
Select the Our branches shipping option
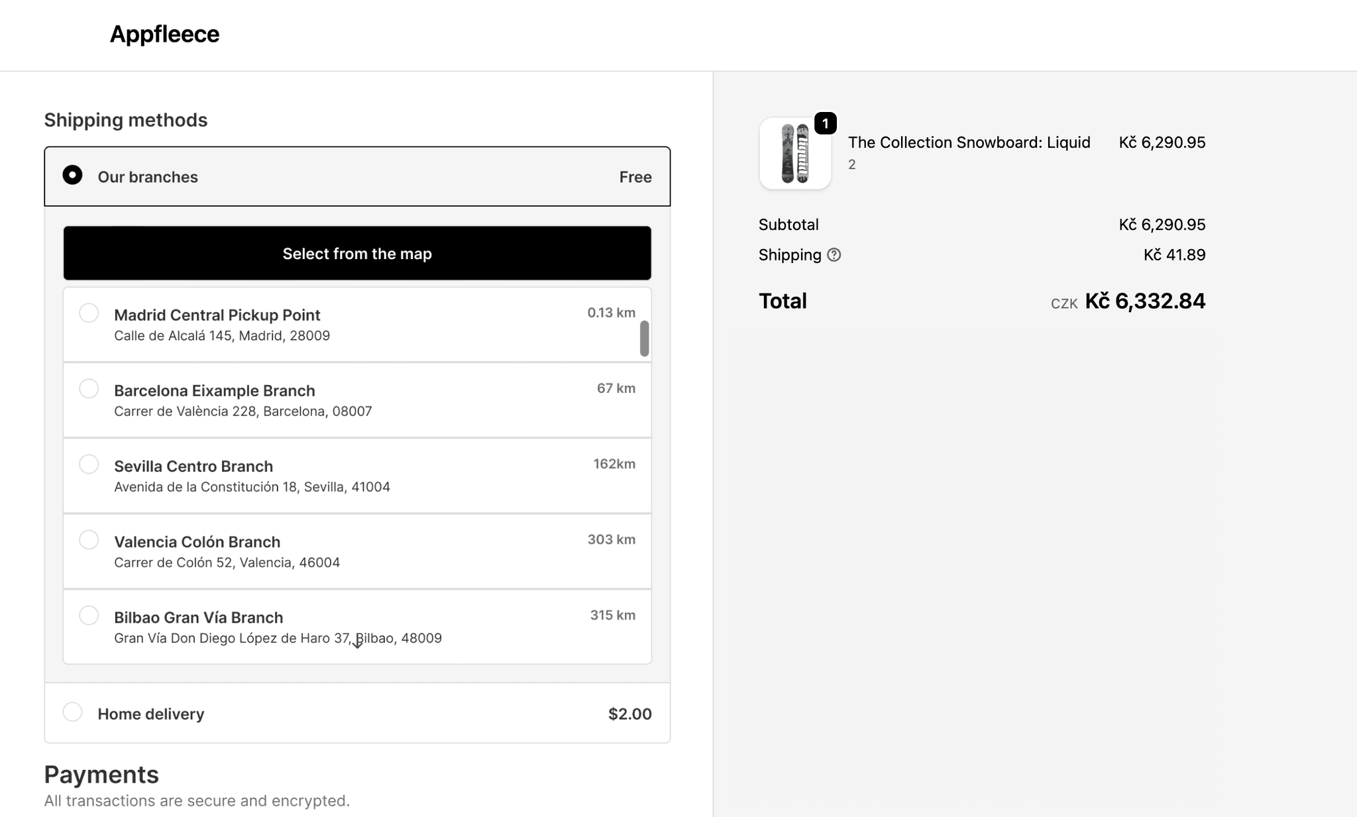tap(72, 175)
